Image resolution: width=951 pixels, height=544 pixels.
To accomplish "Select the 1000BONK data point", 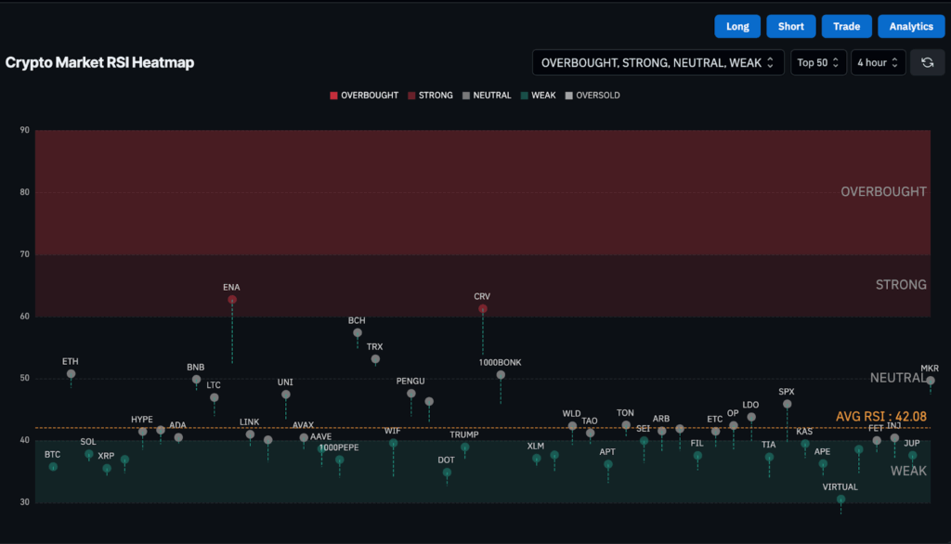I will click(x=501, y=375).
